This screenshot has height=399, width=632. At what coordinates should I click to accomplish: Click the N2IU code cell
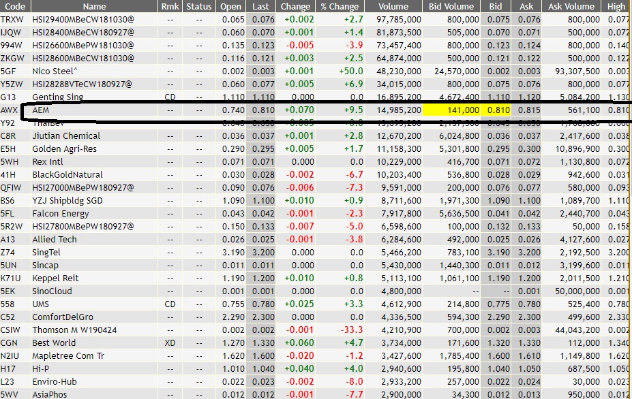pyautogui.click(x=10, y=356)
